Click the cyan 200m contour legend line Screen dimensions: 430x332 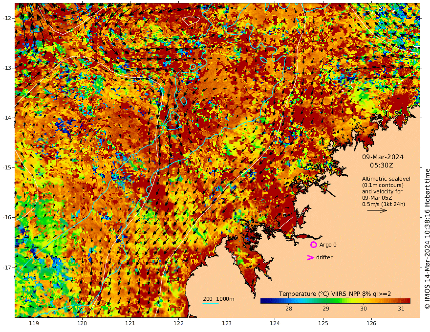211,303
